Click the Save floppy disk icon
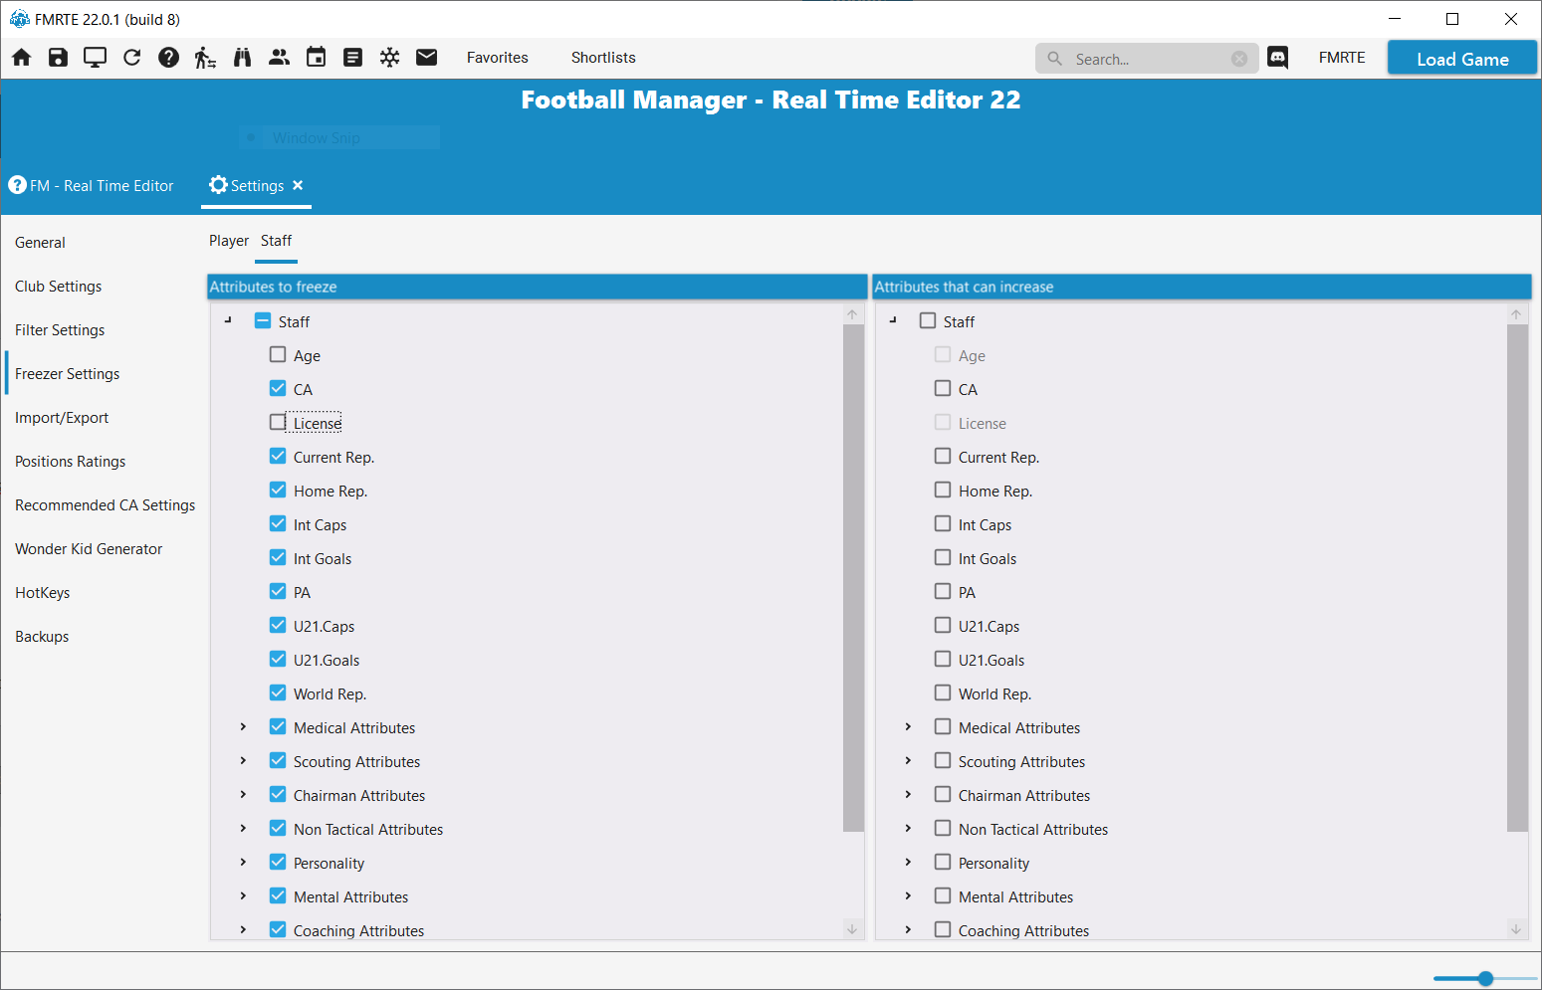1542x990 pixels. pos(58,58)
